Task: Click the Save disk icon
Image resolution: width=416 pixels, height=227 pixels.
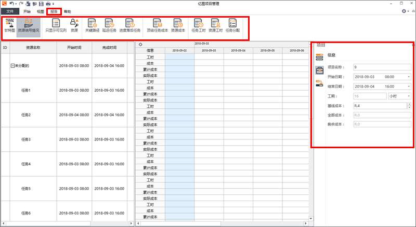Action: coord(41,4)
